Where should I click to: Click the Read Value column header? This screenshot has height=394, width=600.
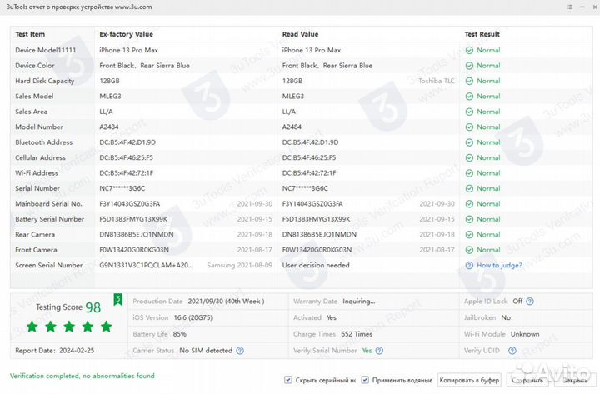pos(300,34)
